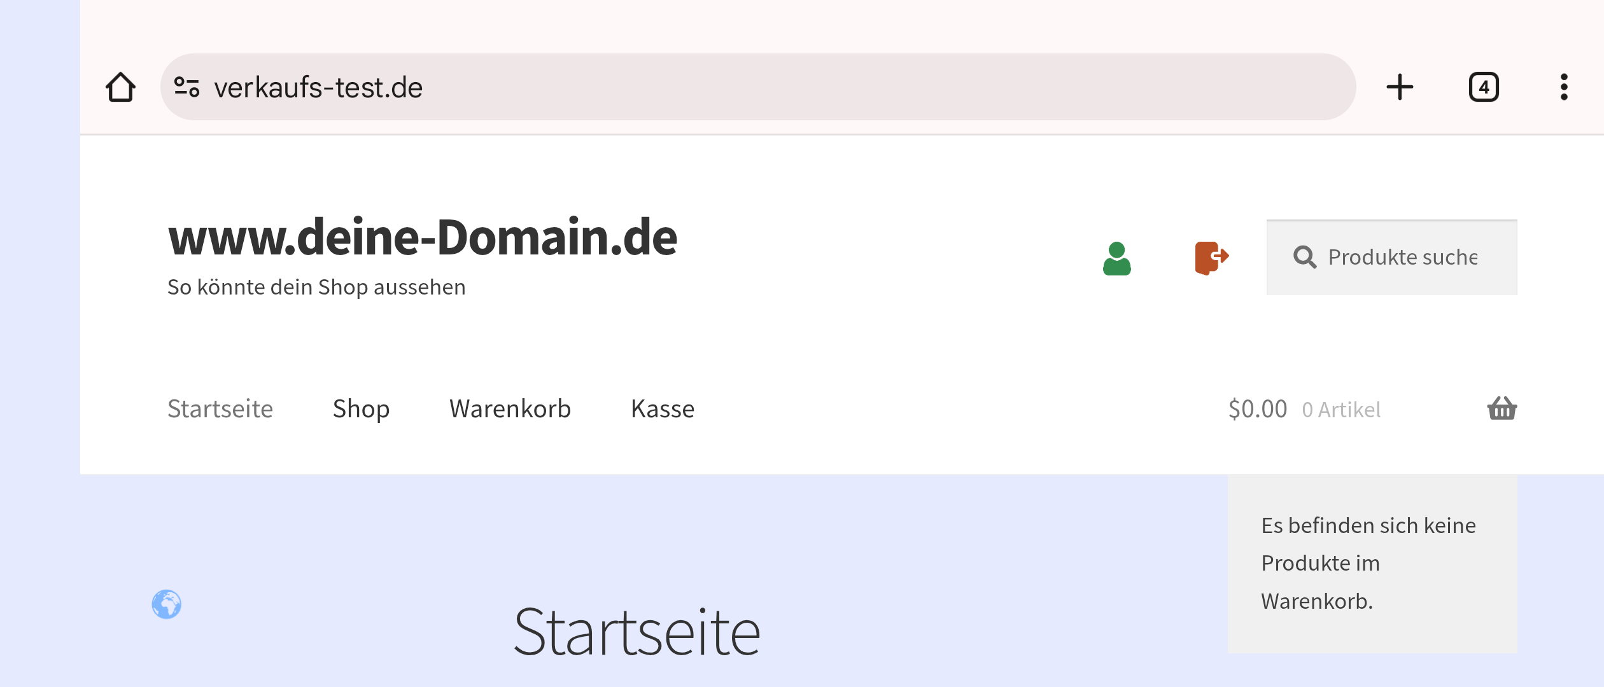Focus the Produkte suche search field
Screen dimensions: 1604x687
pyautogui.click(x=1391, y=257)
